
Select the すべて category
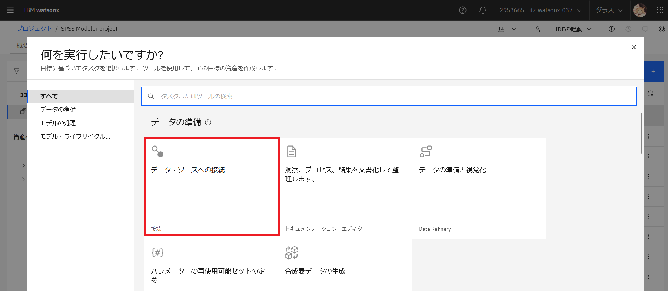81,96
